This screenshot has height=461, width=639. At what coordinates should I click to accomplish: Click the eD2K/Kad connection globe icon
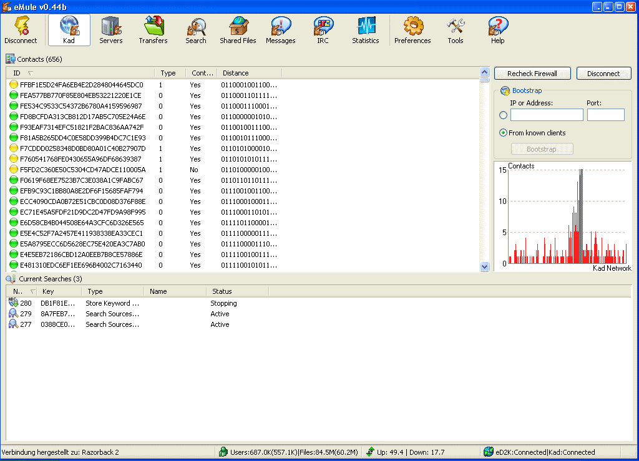click(488, 452)
